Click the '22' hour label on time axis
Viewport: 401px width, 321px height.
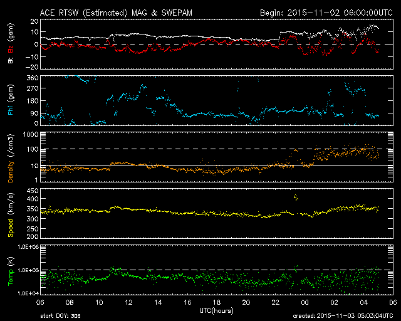pos(276,303)
